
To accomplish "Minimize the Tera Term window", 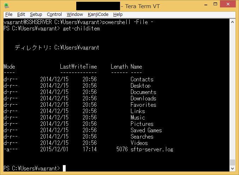I will pyautogui.click(x=206, y=4).
